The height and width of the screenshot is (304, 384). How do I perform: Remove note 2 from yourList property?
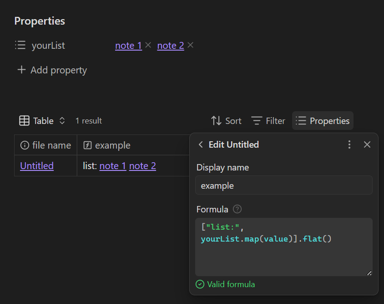click(191, 45)
